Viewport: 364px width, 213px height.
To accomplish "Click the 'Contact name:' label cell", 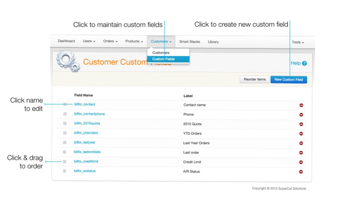I will pyautogui.click(x=195, y=105).
